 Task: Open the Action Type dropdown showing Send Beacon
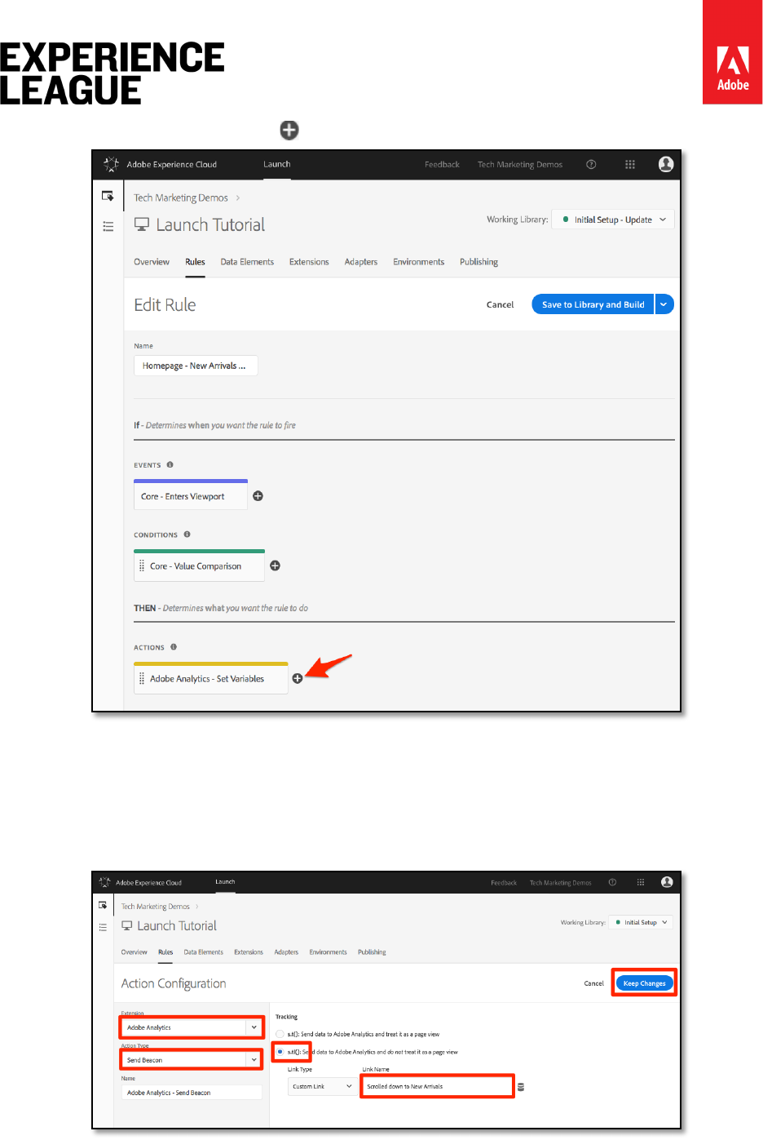[192, 1060]
